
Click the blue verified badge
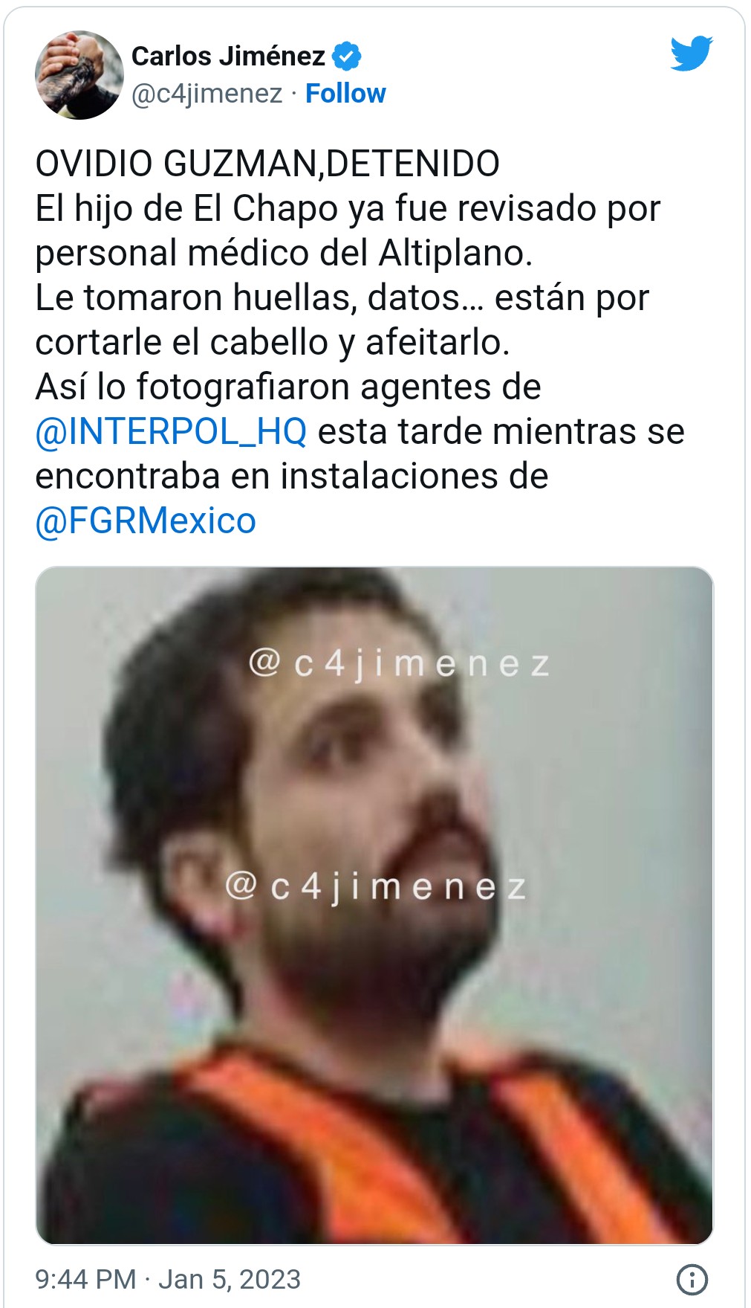click(x=346, y=56)
